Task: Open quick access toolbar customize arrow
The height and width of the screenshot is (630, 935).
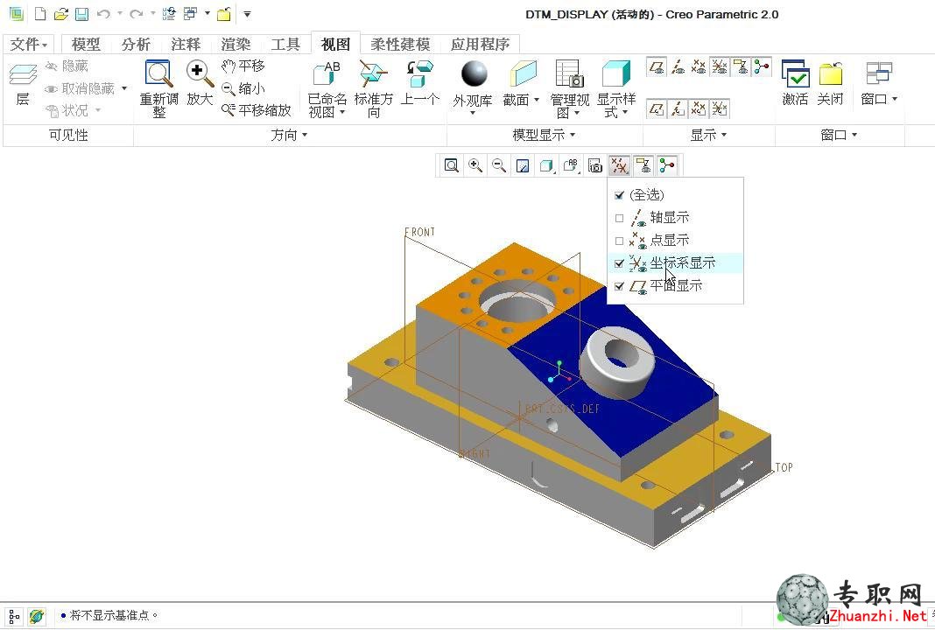Action: click(x=248, y=14)
